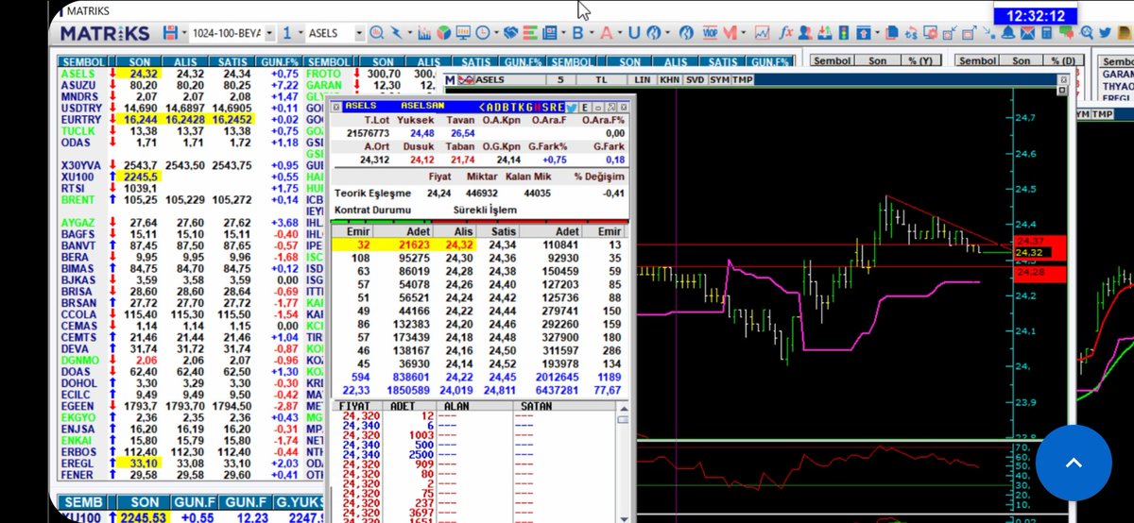Screen dimensions: 1134x523
Task: Open the bar chart icon in toolbar
Action: click(424, 33)
